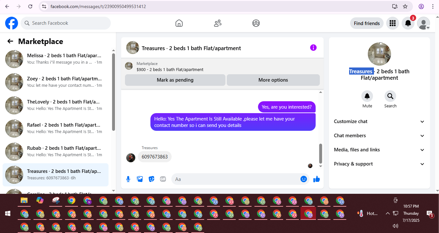439x233 pixels.
Task: Open Zoey's conversation
Action: [x=56, y=82]
